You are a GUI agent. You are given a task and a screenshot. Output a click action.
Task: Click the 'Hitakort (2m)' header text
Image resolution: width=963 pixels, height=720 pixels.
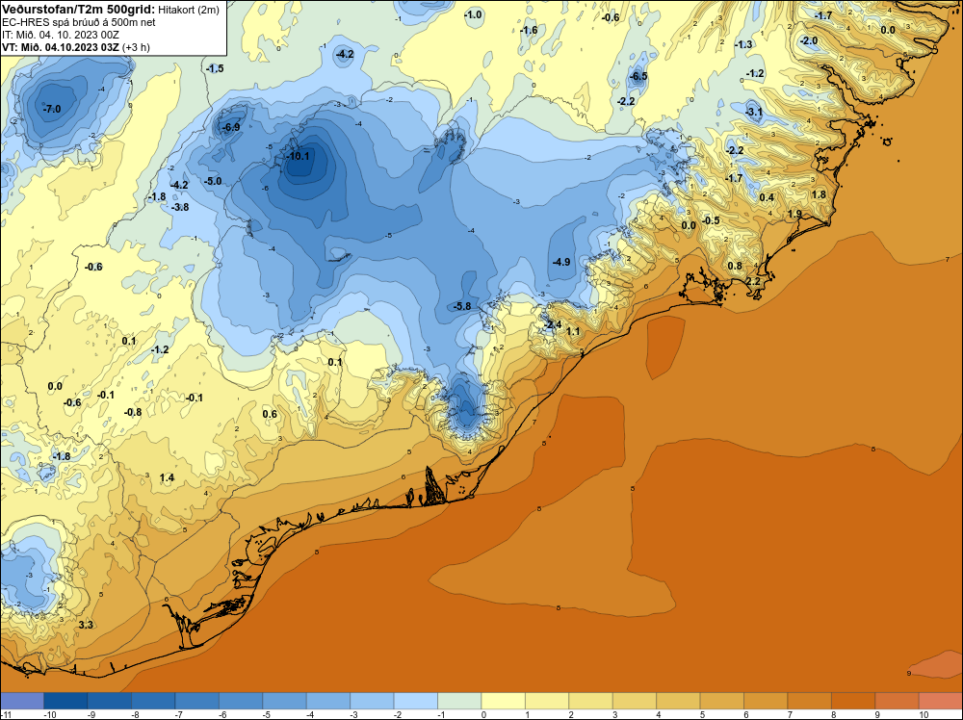coord(189,10)
